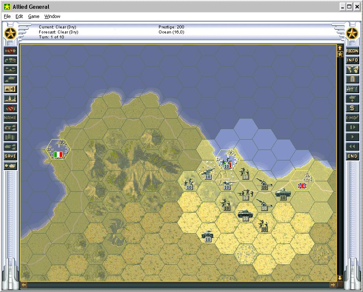Click the INFO button
This screenshot has width=363, height=292.
352,60
